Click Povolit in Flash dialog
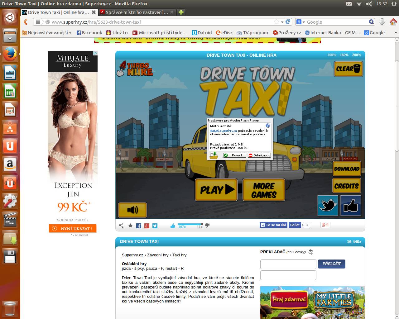Viewport: 399px width, 319px height. [235, 155]
